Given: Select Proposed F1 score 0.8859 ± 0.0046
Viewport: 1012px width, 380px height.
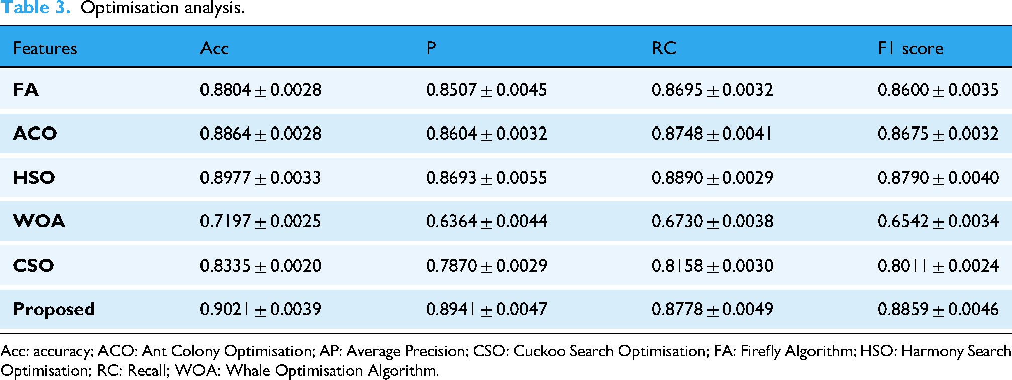Looking at the screenshot, I should point(938,309).
